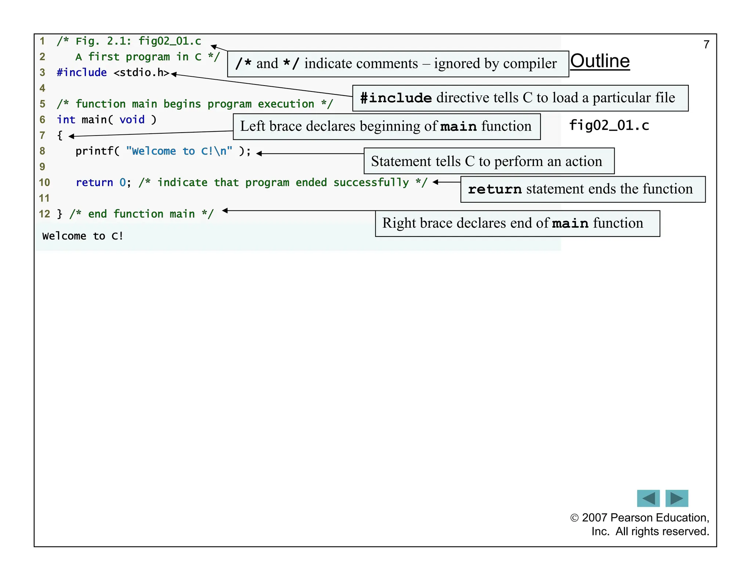
Task: Click the Right brace declares end callout
Action: pos(517,223)
